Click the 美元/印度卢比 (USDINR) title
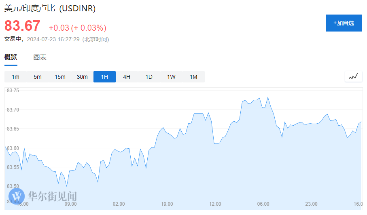Viewport: 367px width, 215px height. pos(50,8)
